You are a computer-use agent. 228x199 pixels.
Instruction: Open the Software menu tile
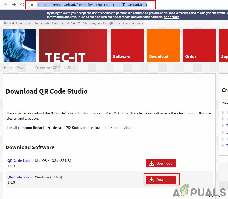(127, 46)
